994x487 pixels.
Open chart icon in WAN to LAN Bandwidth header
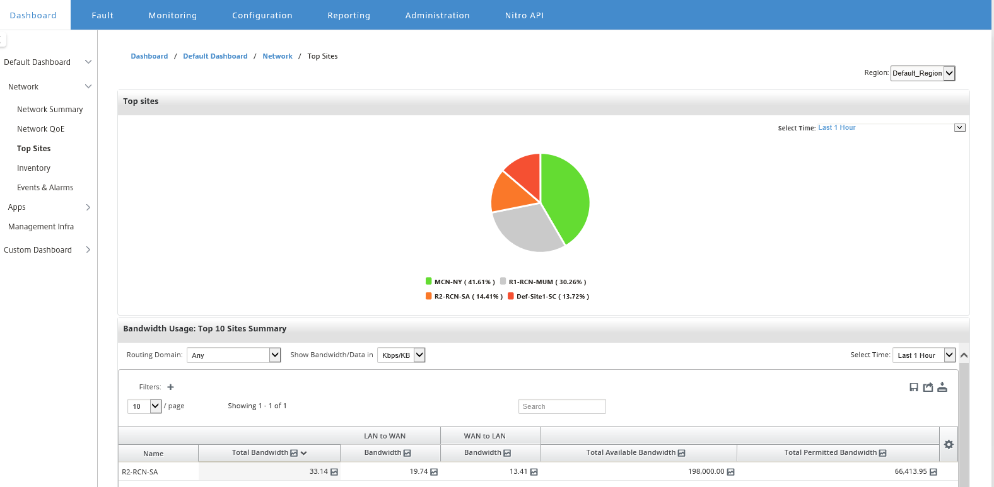[507, 453]
